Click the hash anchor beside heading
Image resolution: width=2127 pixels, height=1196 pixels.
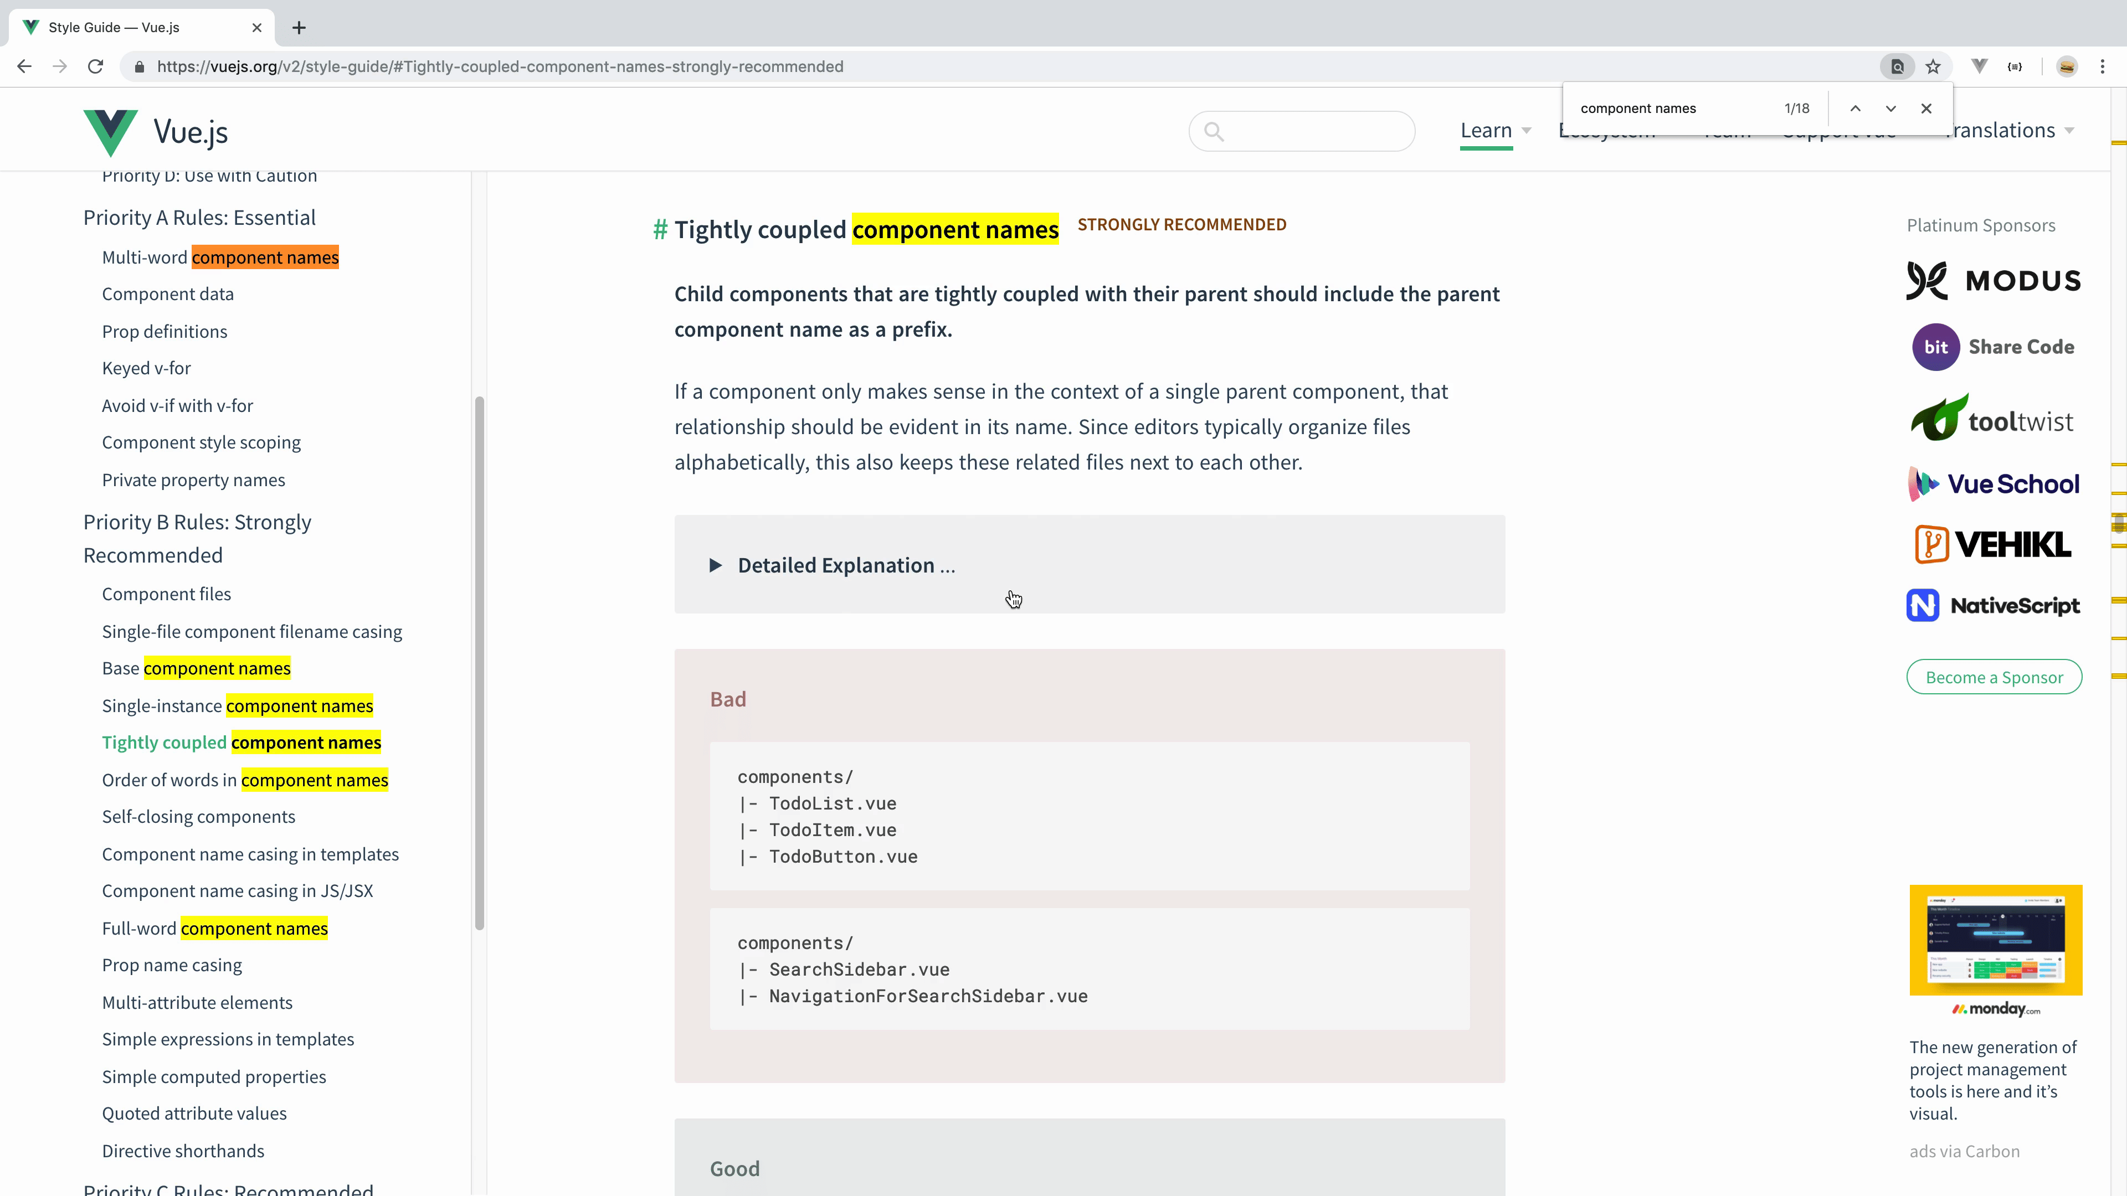tap(660, 229)
